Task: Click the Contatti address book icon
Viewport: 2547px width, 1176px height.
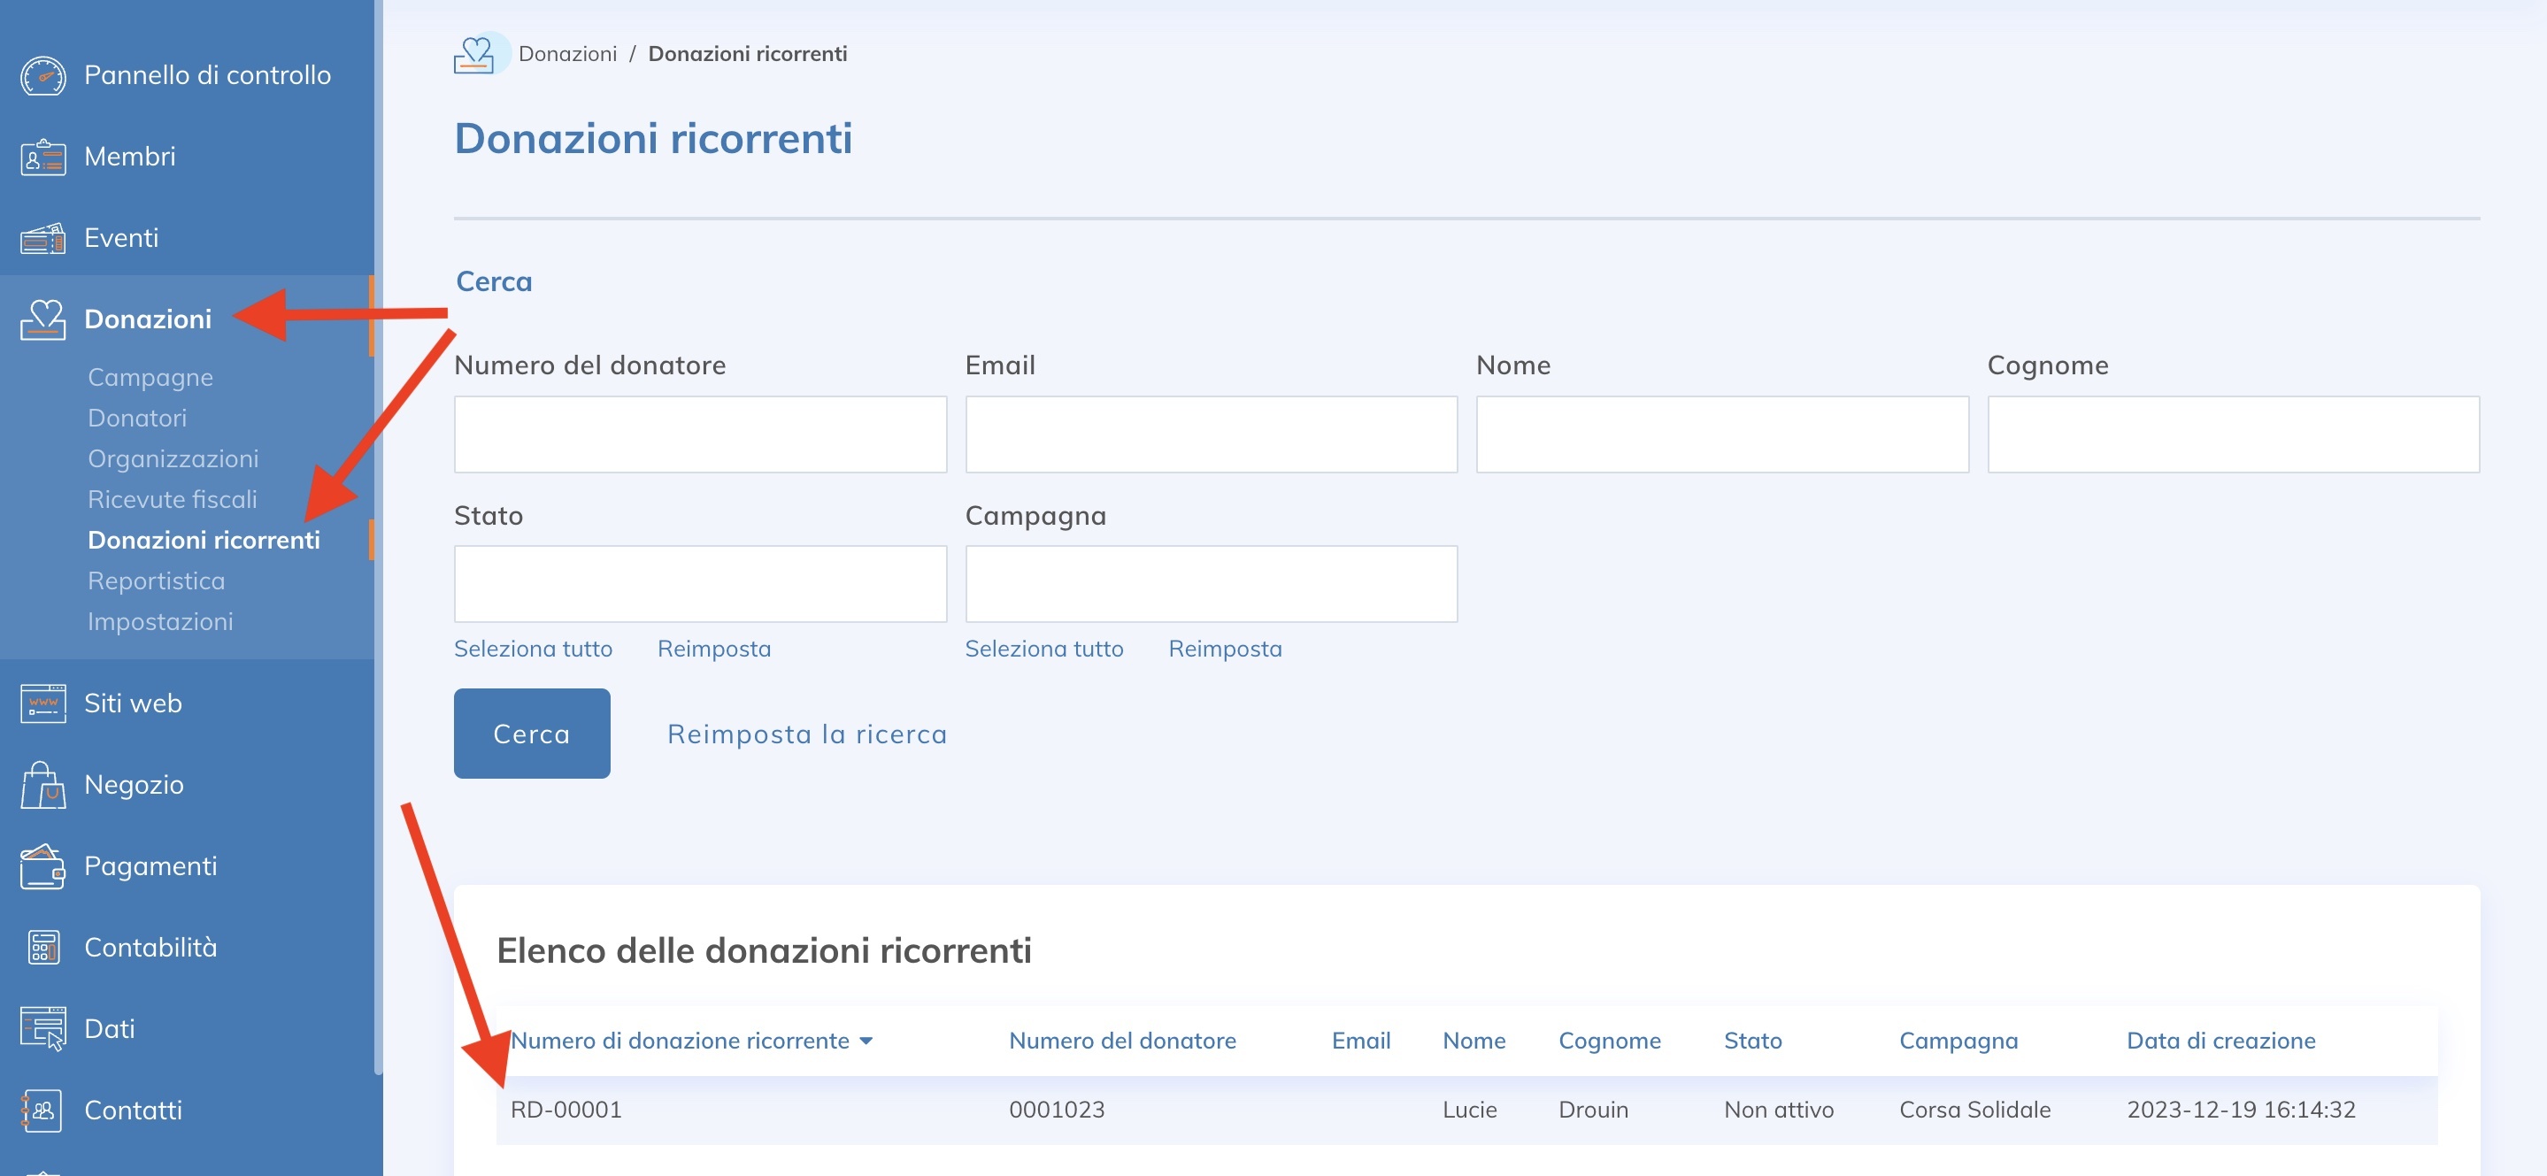Action: point(42,1111)
